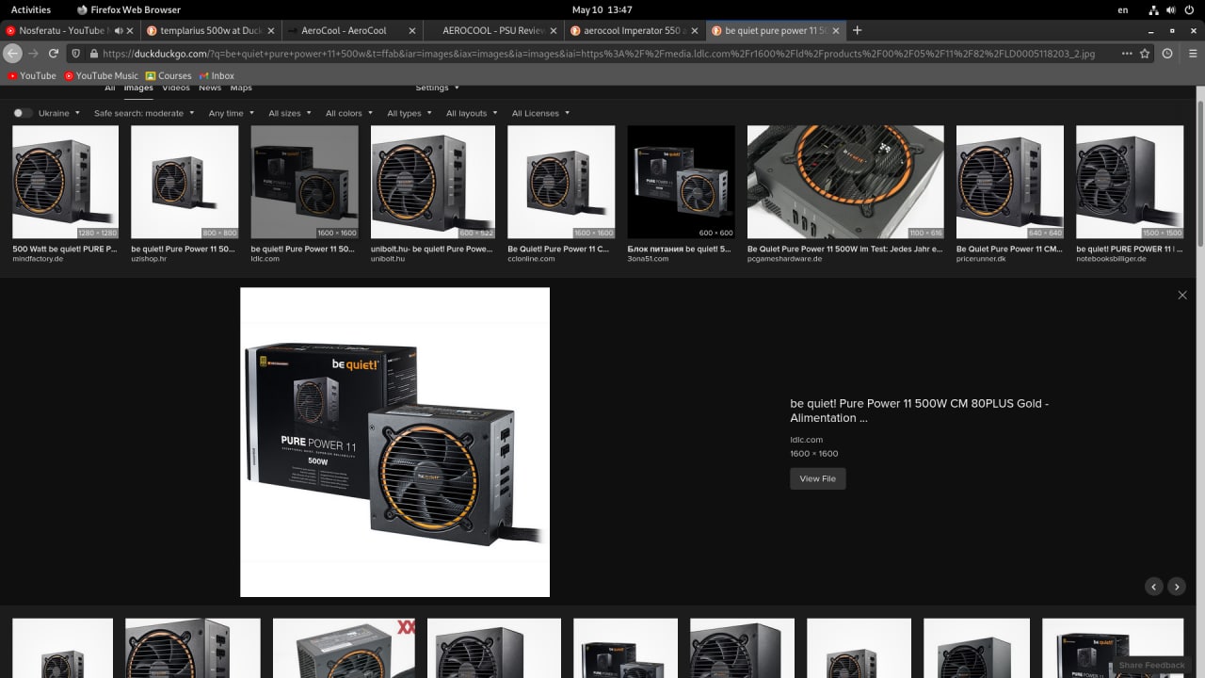The height and width of the screenshot is (678, 1205).
Task: Open page actions three-dot menu
Action: click(1127, 54)
